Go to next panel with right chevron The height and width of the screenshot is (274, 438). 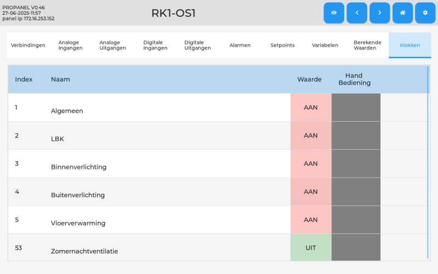coord(379,13)
